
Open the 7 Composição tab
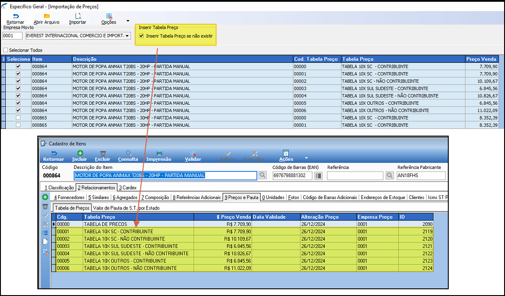coord(155,197)
